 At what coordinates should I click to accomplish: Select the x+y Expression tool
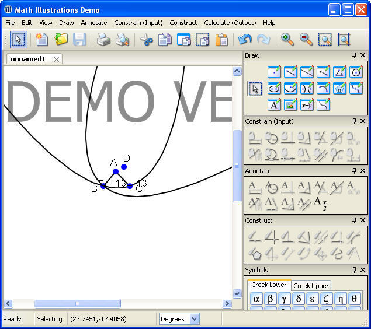pyautogui.click(x=307, y=104)
